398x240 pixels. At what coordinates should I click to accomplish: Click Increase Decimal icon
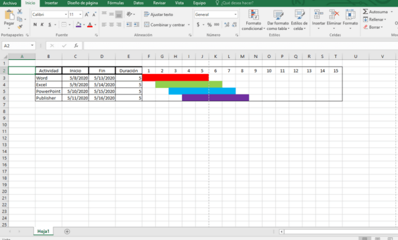(227, 25)
